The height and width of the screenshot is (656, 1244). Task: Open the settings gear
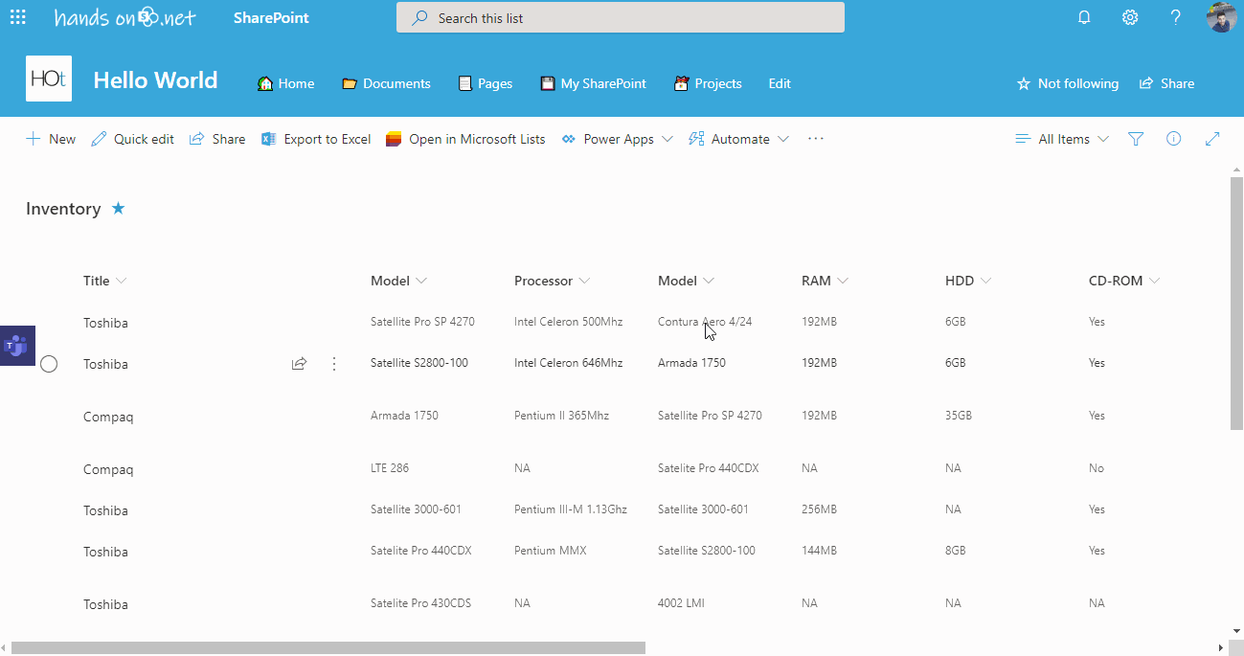click(x=1130, y=17)
